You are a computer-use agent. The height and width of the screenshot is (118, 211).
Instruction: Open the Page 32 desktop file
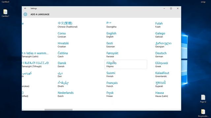pyautogui.click(x=203, y=99)
